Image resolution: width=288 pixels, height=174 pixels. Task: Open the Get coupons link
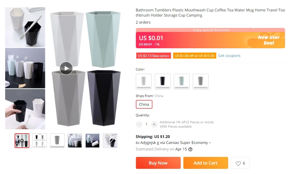tap(229, 56)
